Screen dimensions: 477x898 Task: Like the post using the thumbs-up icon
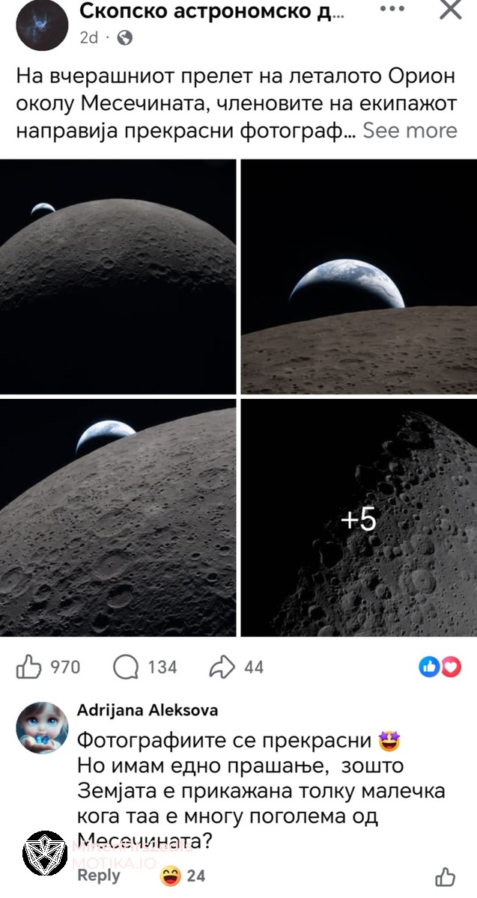(28, 666)
